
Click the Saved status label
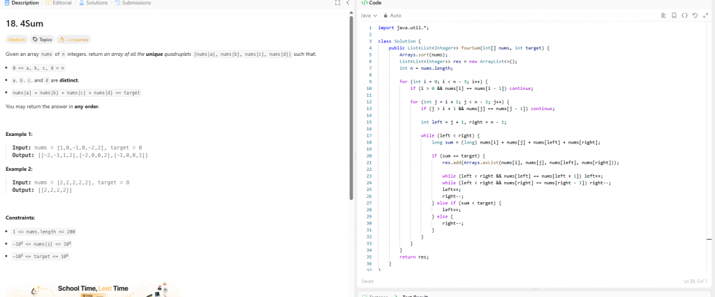pos(367,281)
